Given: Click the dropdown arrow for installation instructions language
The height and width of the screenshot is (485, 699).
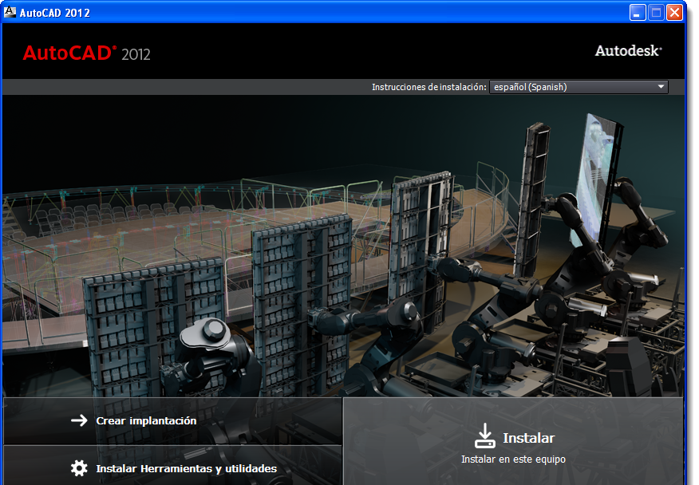Looking at the screenshot, I should click(x=661, y=87).
